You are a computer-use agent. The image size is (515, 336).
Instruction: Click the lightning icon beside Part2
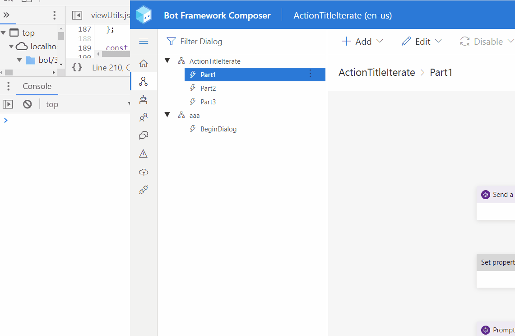193,88
